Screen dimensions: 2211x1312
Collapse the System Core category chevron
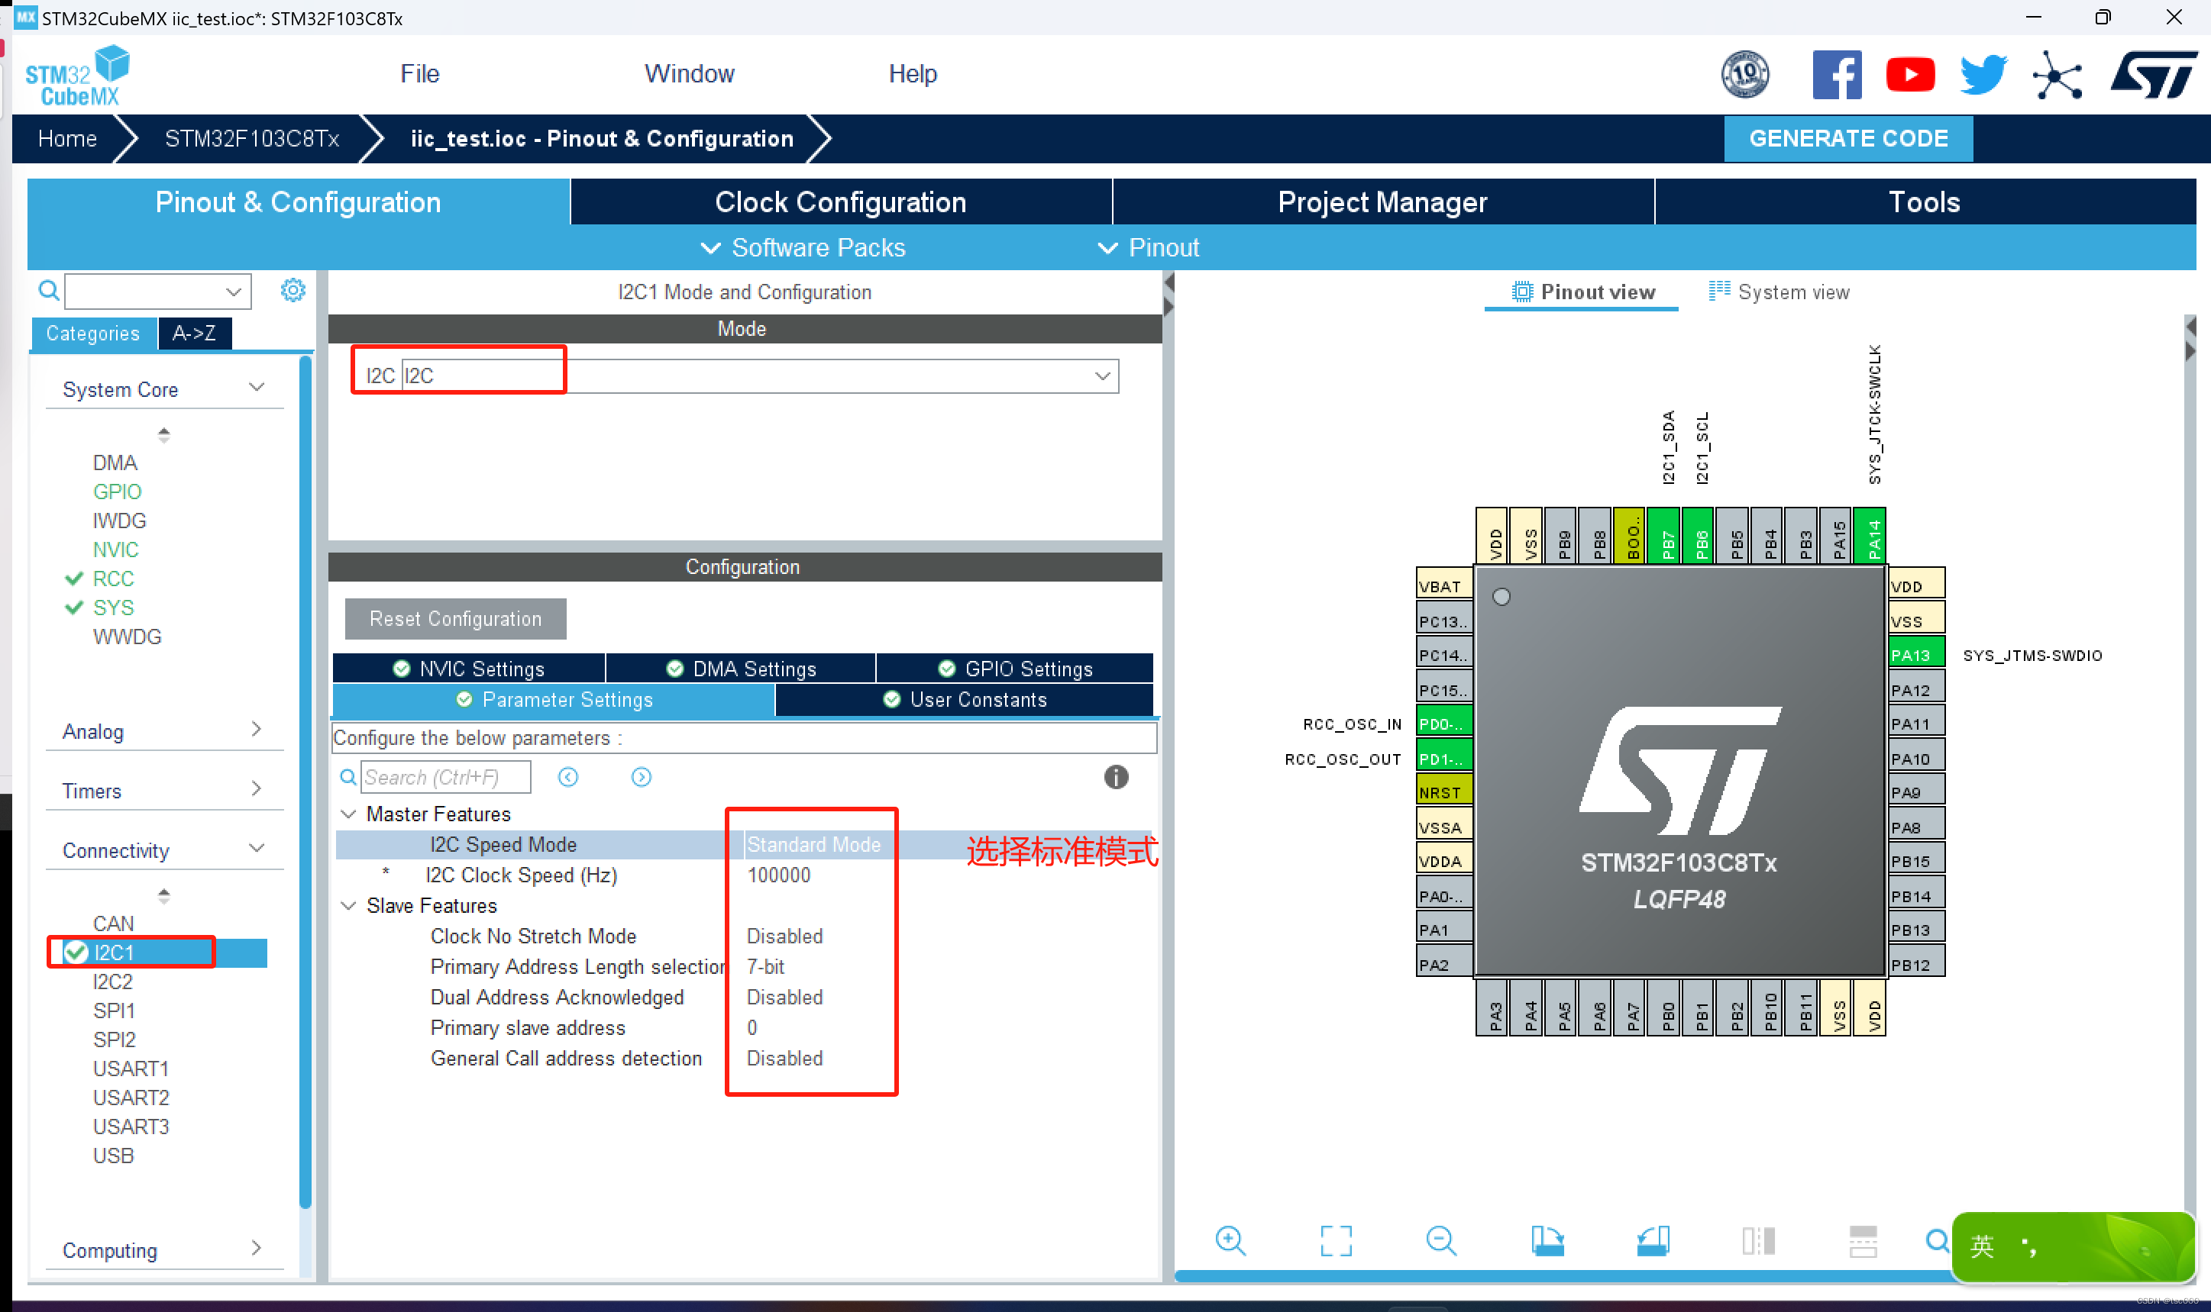tap(257, 386)
